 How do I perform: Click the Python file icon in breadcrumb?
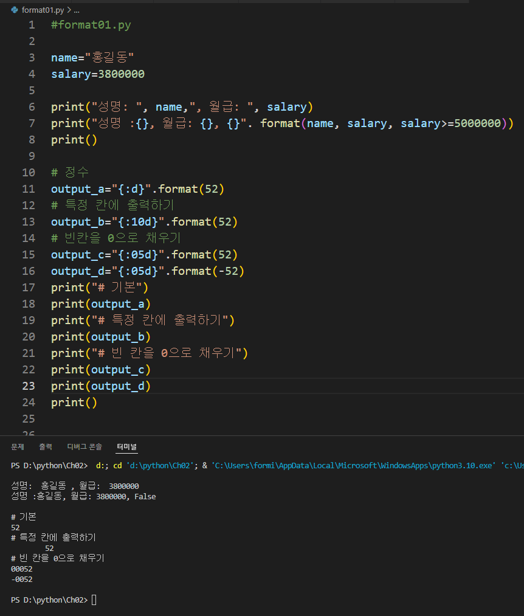[x=15, y=10]
